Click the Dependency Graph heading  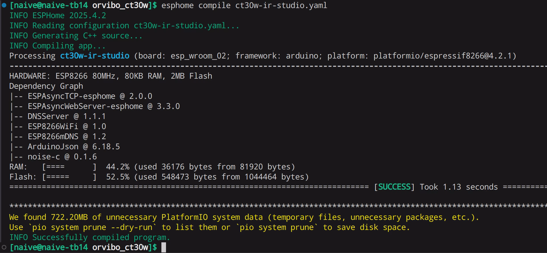(46, 86)
